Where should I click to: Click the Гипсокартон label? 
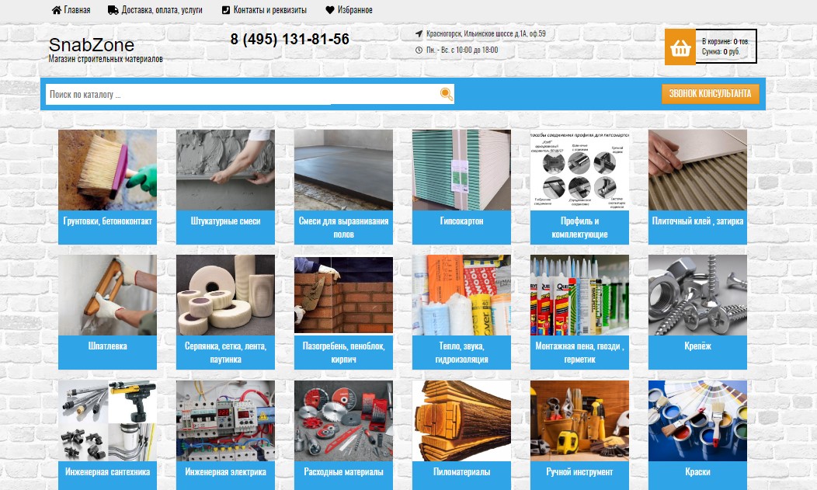[x=461, y=221]
